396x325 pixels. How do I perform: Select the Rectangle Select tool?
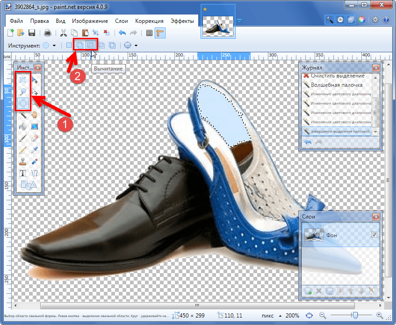coord(23,80)
